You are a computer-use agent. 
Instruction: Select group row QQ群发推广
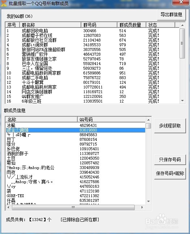coord(92,96)
